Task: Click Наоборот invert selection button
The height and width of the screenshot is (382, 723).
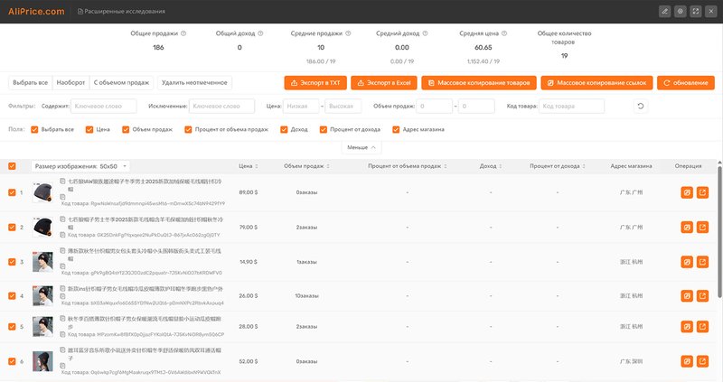Action: [x=70, y=82]
